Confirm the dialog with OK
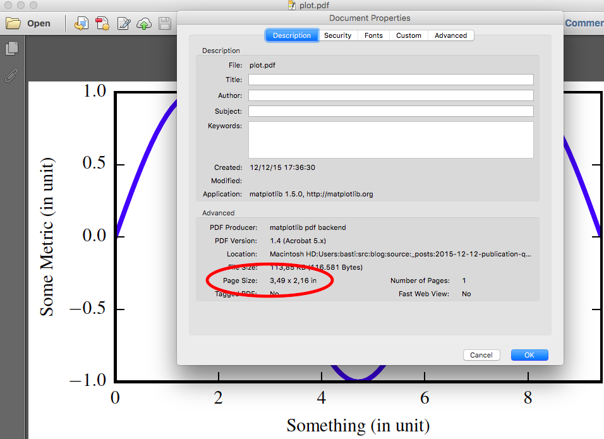This screenshot has height=439, width=604. click(529, 355)
